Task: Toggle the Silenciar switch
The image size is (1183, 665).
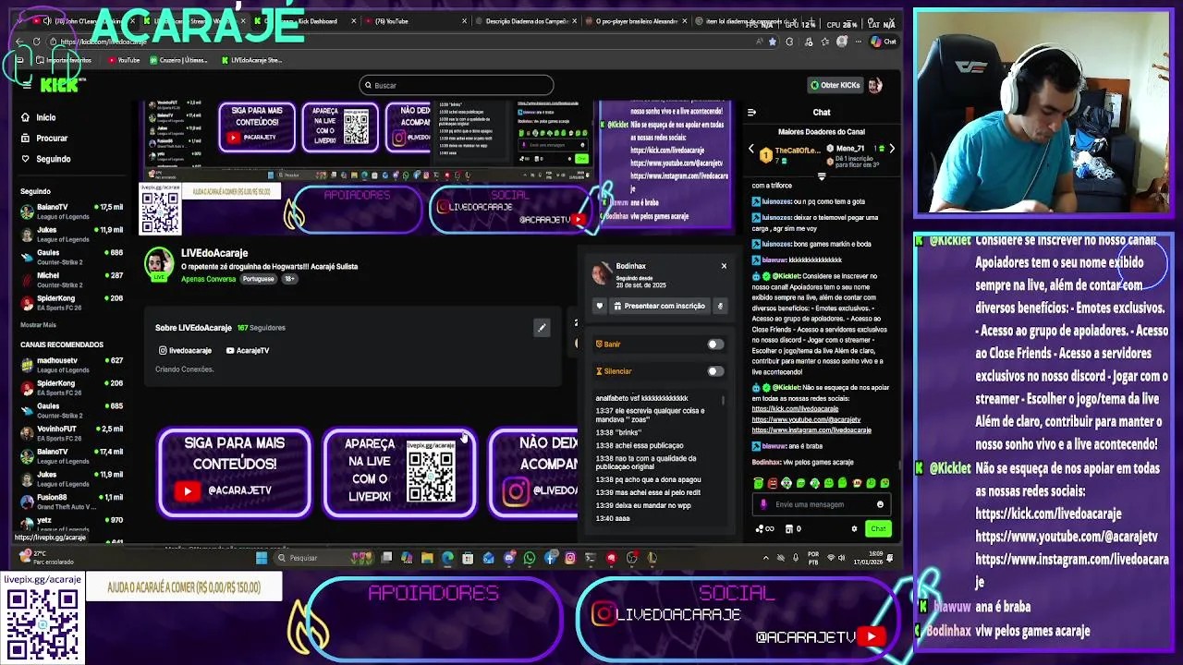Action: coord(715,371)
